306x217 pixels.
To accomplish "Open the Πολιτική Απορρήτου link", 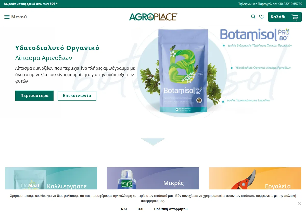I will (171, 209).
